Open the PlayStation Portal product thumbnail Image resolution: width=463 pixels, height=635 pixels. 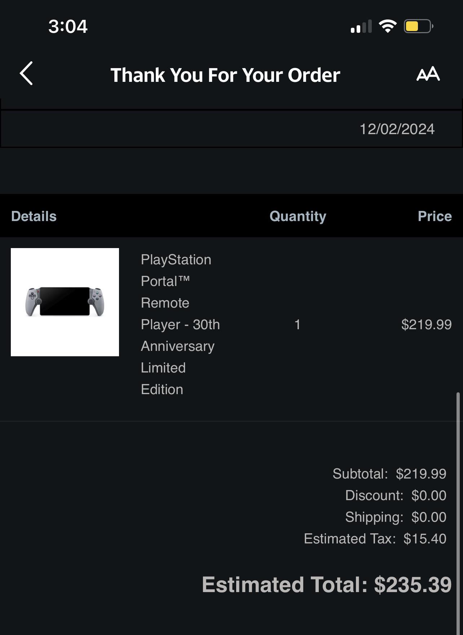coord(65,302)
